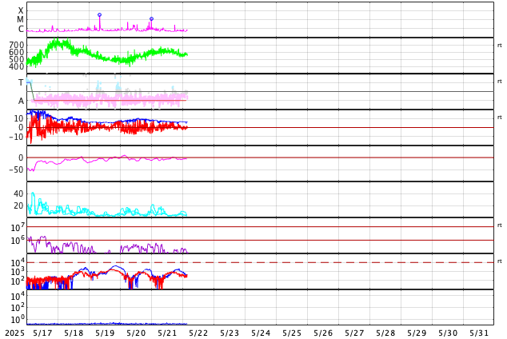Click the 400 tick on green plot
Image resolution: width=507 pixels, height=339 pixels.
[x=17, y=66]
